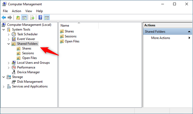
Task: Select the Device Manager label
Action: [x=28, y=72]
